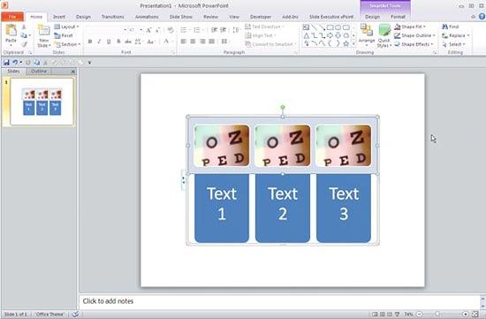Align text right
Screen dimensions: 486x319
pos(202,42)
